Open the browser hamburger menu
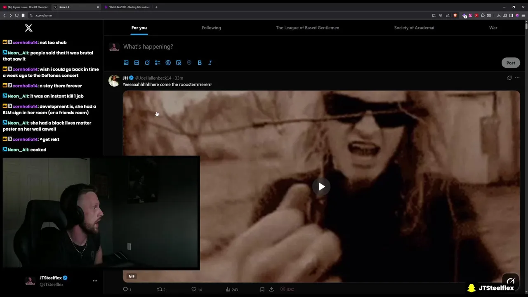 point(523,15)
